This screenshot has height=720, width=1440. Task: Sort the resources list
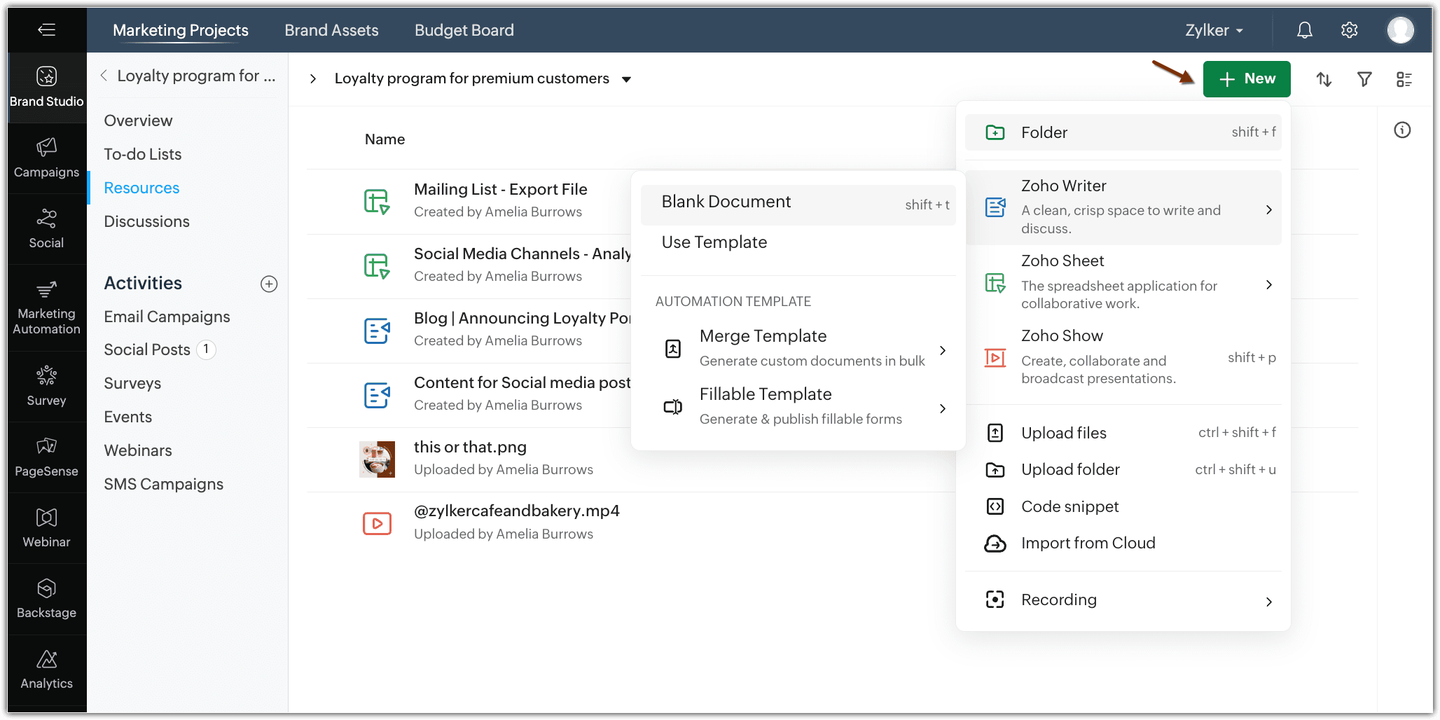point(1324,79)
